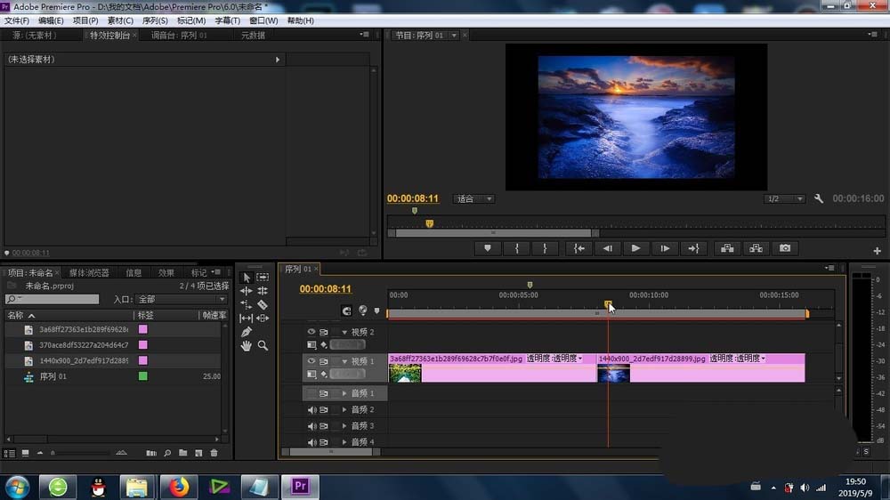This screenshot has height=500, width=890.
Task: Expand the 音频 1 track
Action: (x=344, y=393)
